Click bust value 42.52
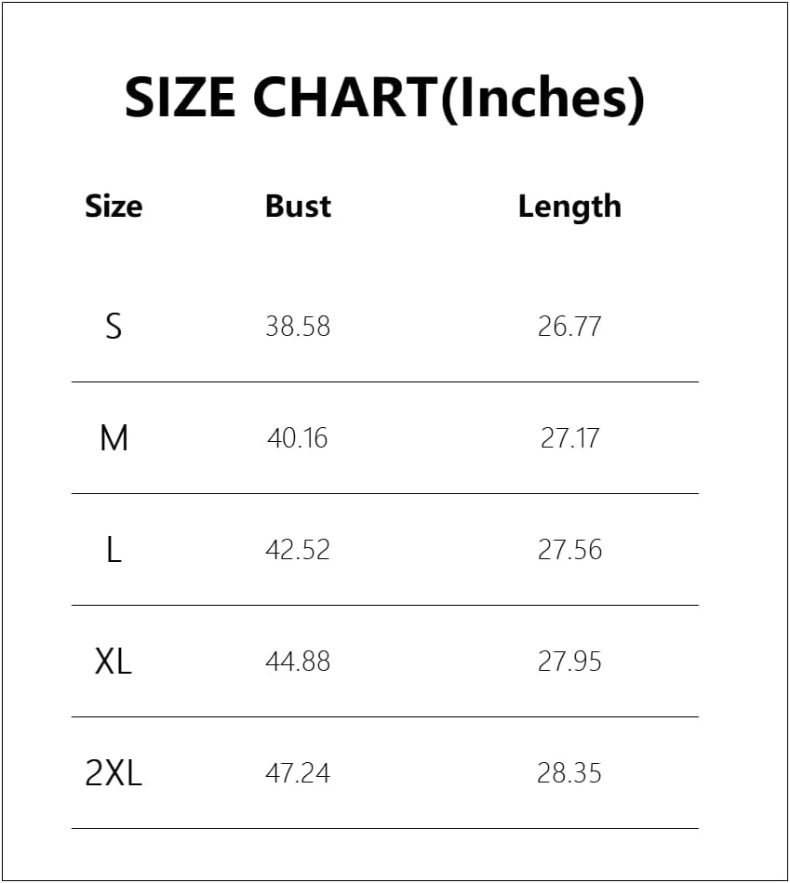The height and width of the screenshot is (883, 790). pos(298,550)
